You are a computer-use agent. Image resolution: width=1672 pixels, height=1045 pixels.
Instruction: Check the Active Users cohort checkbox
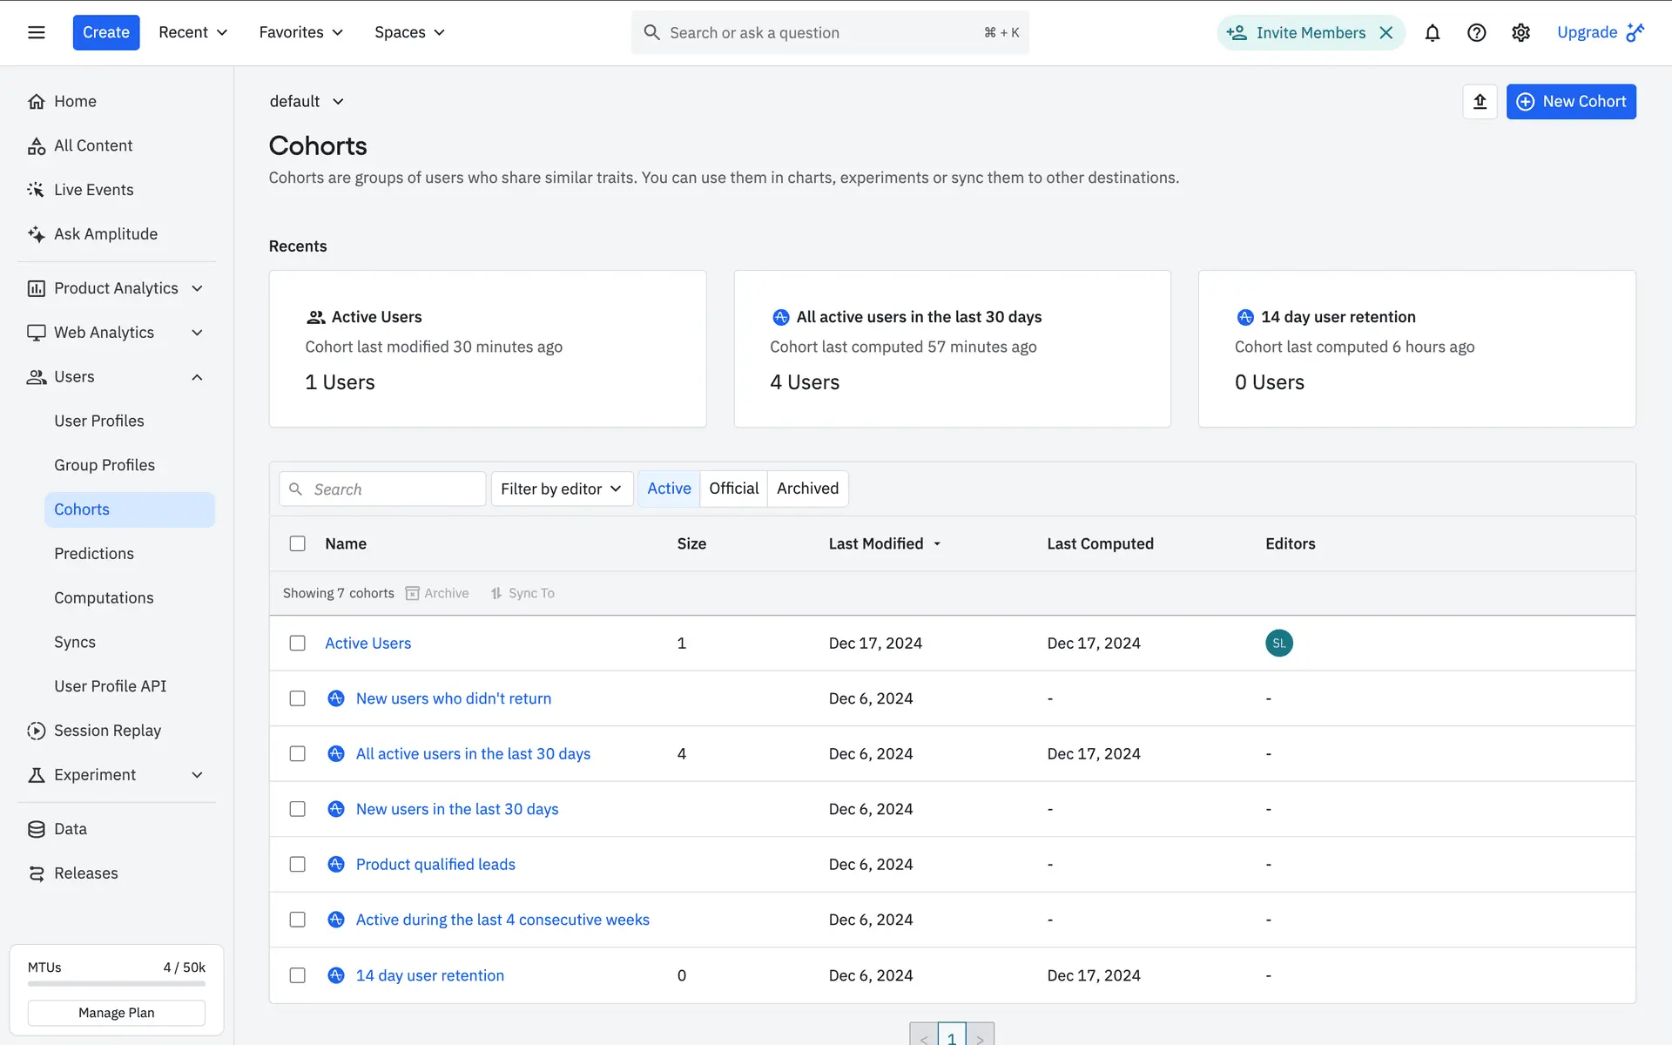(x=298, y=644)
